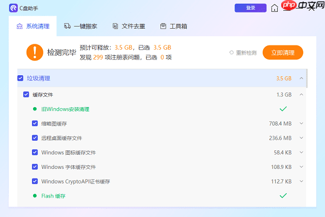This screenshot has height=217, width=325.
Task: Click the 缩略图缓存 label text
Action: [54, 123]
